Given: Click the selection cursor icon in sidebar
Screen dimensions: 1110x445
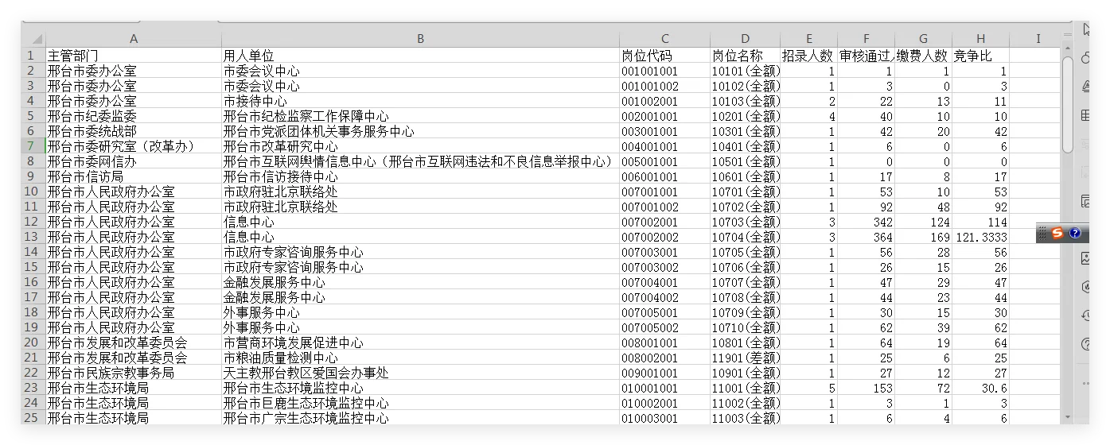Looking at the screenshot, I should coord(1088,31).
